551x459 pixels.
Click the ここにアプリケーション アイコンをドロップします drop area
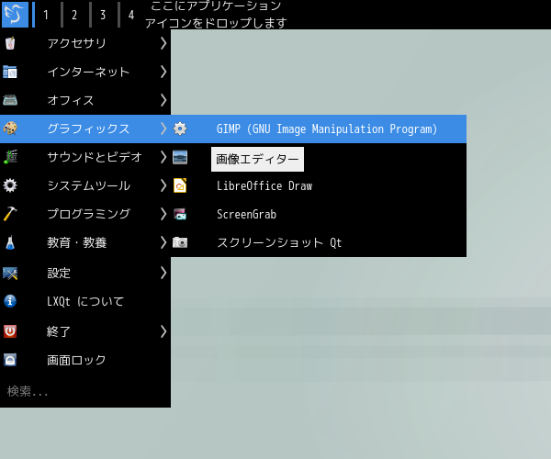[x=216, y=15]
